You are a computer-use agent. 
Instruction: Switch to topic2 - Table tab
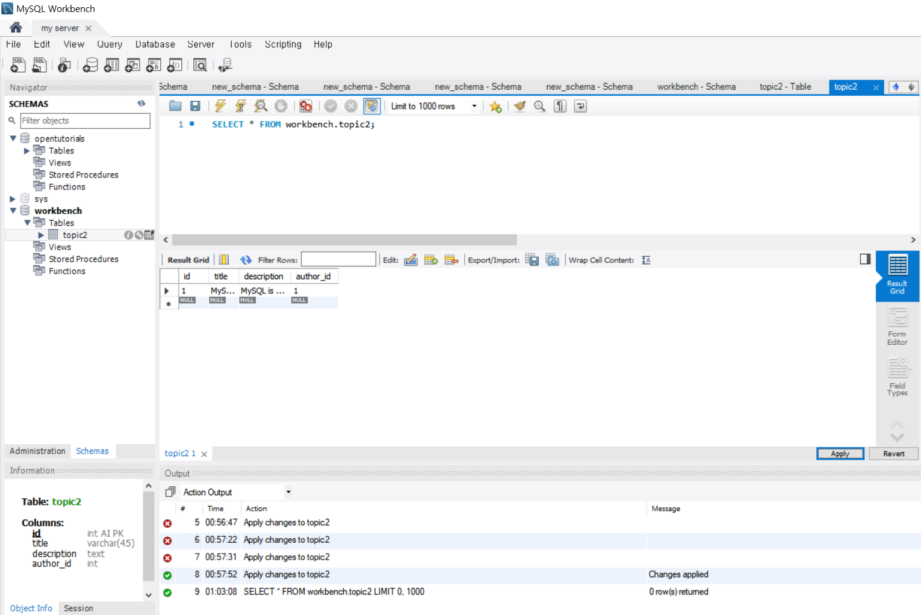click(785, 87)
